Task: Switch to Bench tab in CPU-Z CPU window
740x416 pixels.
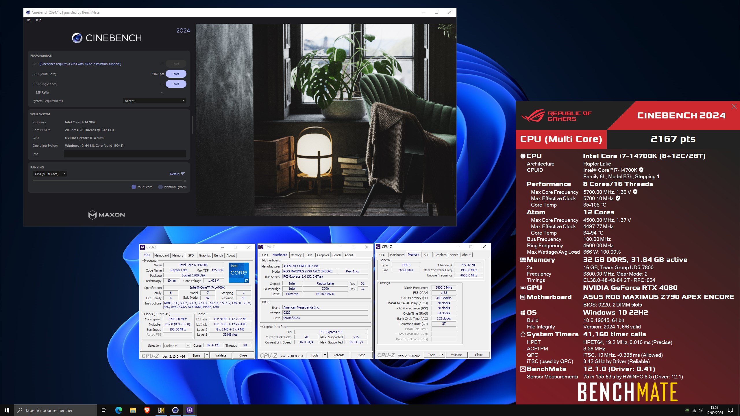Action: [219, 255]
